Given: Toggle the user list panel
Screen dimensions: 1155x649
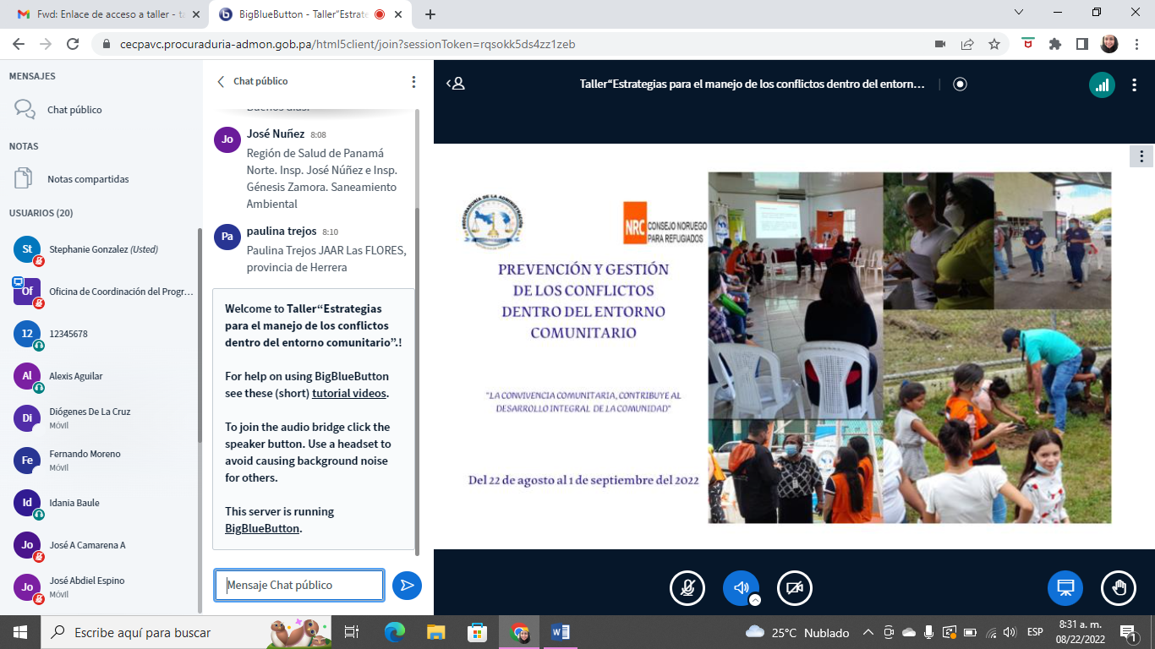Looking at the screenshot, I should [456, 84].
